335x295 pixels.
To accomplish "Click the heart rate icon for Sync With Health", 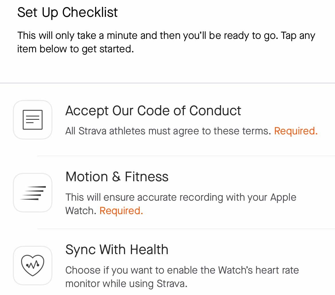I will [x=33, y=265].
